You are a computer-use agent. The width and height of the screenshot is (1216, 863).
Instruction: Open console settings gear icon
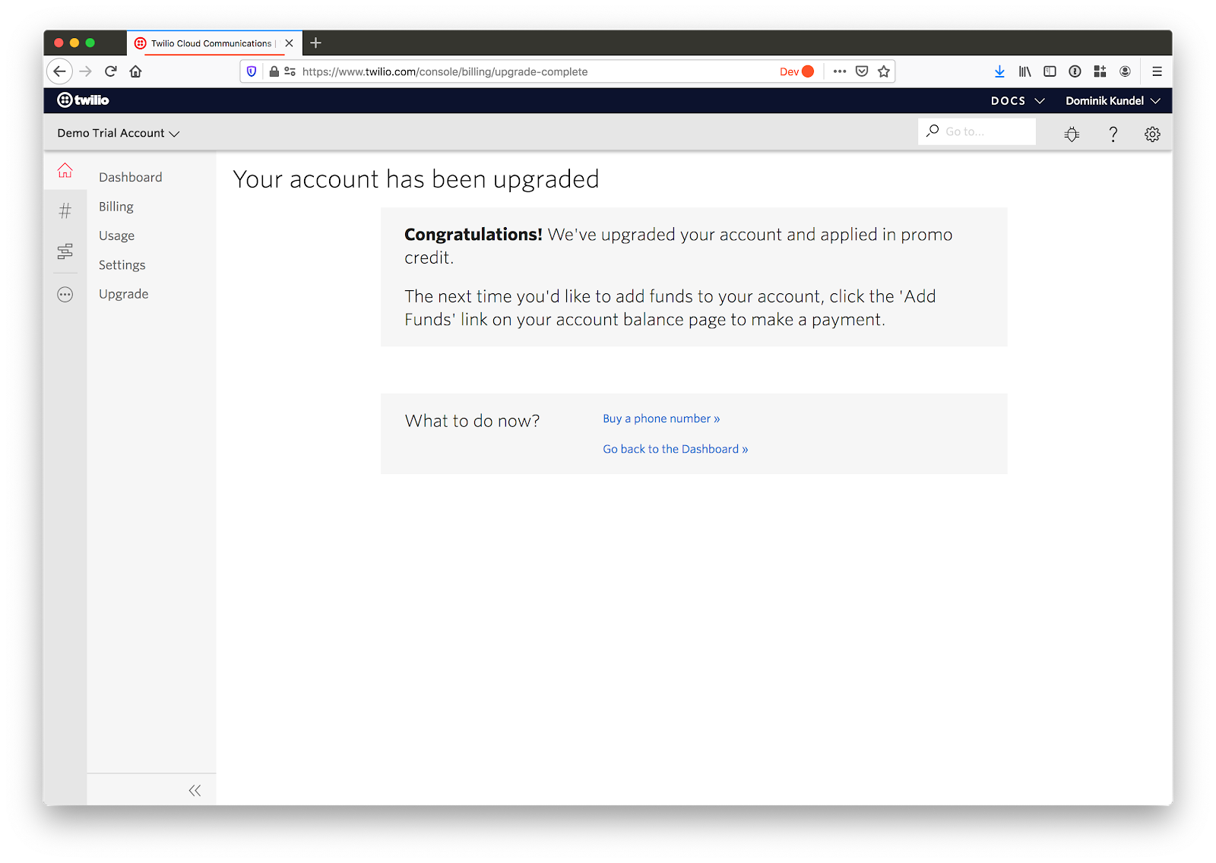(1152, 134)
